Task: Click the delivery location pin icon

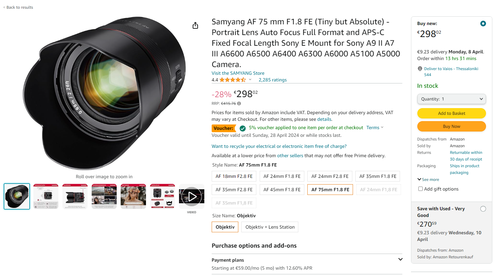Action: tap(420, 69)
